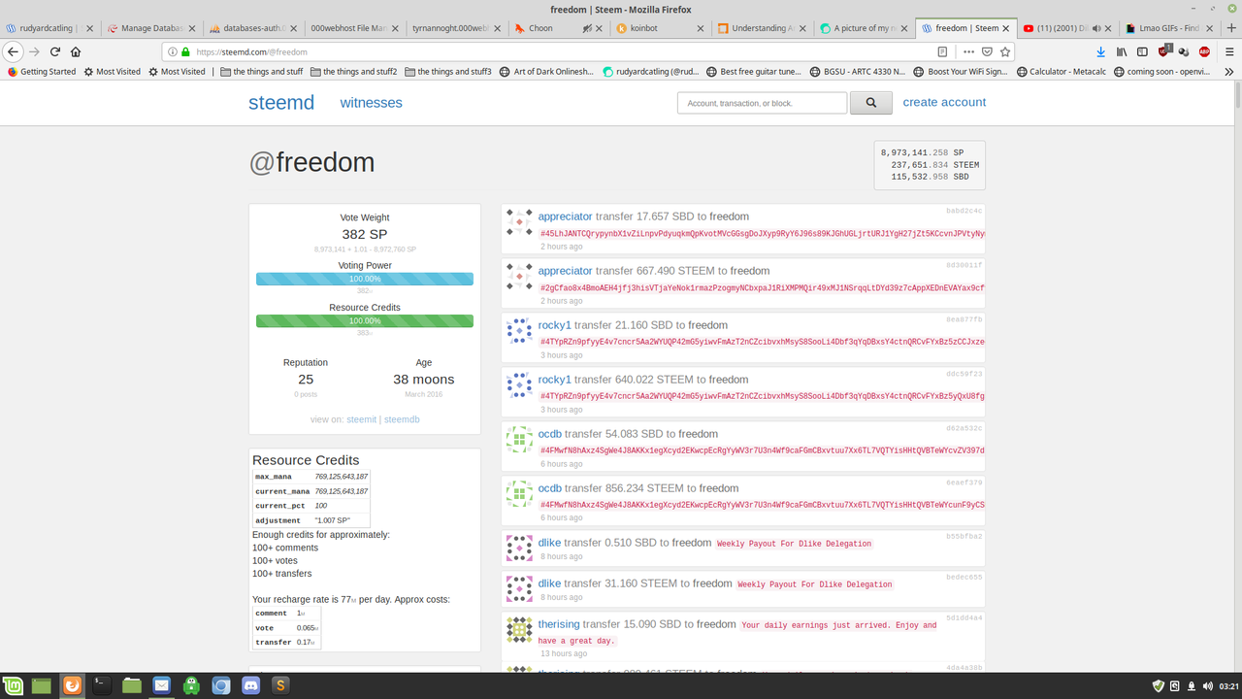View account on steemdb link
Viewport: 1242px width, 699px height.
[402, 419]
